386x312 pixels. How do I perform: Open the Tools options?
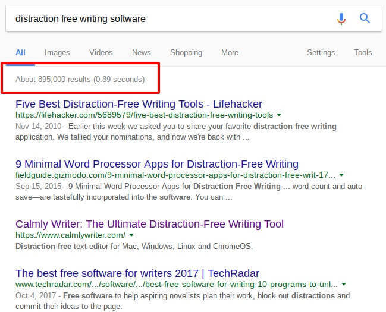[363, 52]
